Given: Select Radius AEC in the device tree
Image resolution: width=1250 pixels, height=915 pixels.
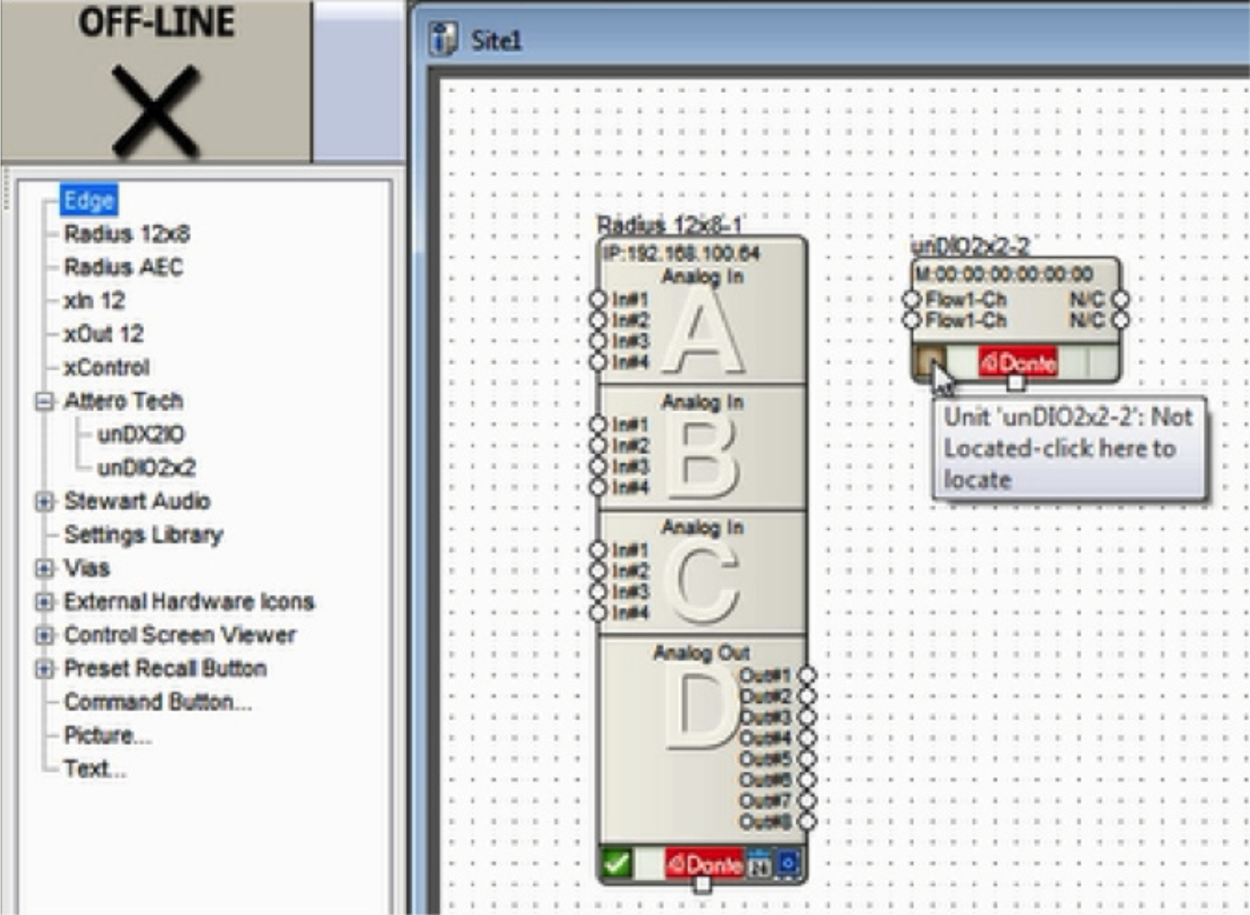Looking at the screenshot, I should [x=123, y=267].
